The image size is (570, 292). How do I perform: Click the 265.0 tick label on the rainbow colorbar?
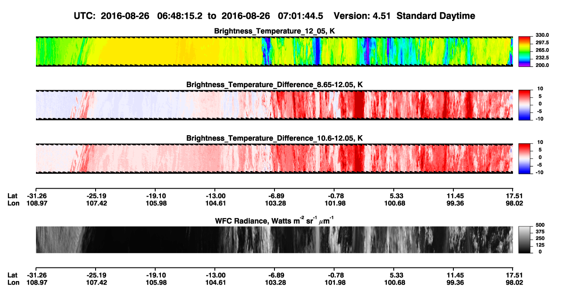pos(542,50)
